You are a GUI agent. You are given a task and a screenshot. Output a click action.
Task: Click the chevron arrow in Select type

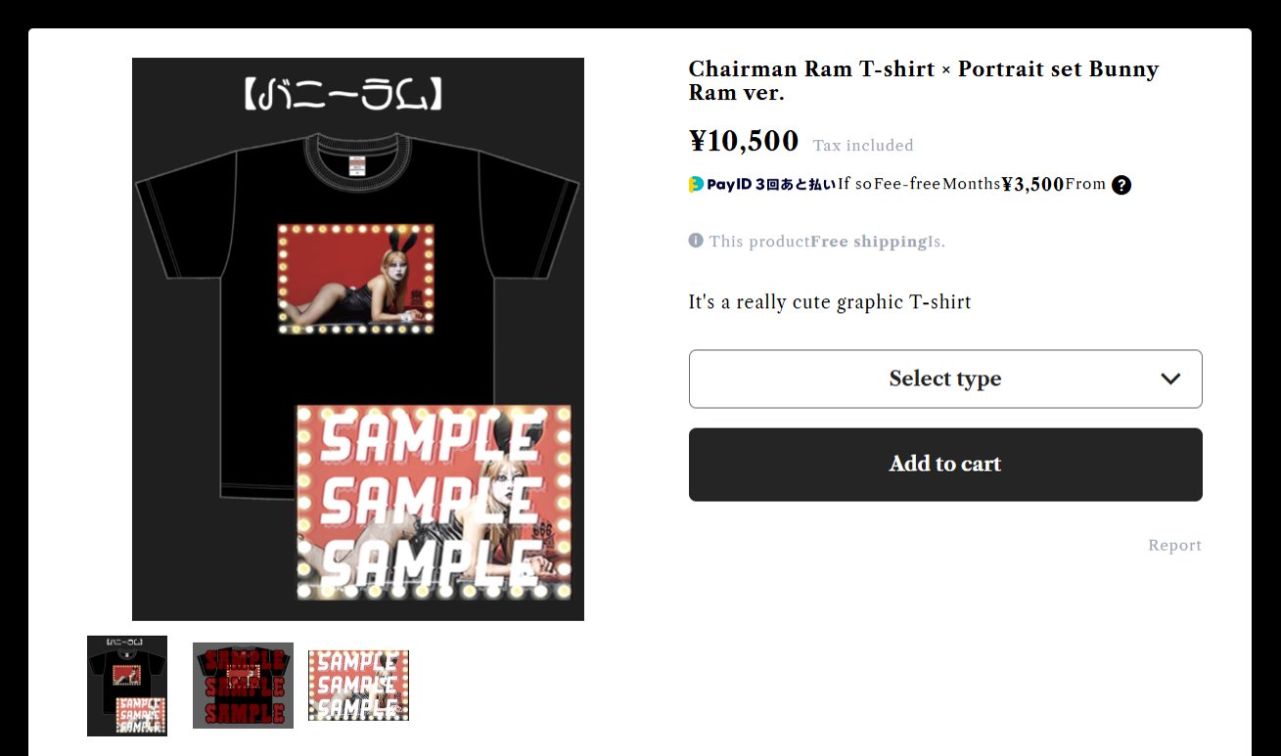[1170, 378]
